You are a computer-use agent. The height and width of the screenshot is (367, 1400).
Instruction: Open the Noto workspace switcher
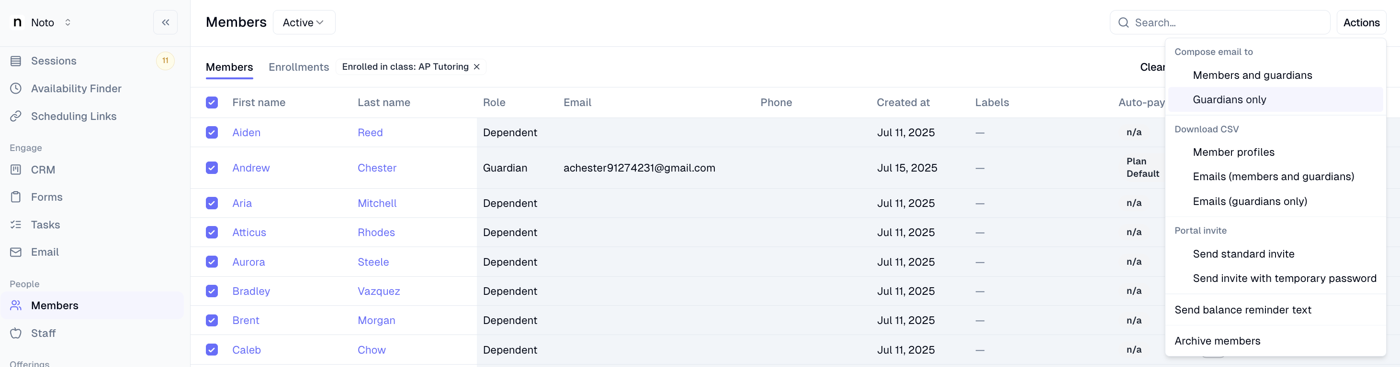pos(42,22)
